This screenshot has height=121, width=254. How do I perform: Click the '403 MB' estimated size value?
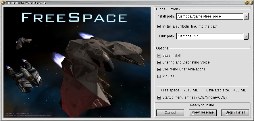[240, 90]
